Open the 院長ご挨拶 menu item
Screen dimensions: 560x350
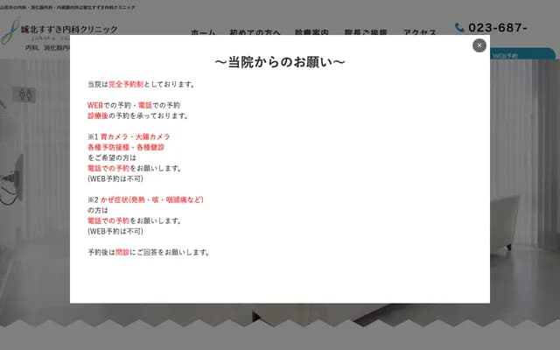click(x=366, y=32)
